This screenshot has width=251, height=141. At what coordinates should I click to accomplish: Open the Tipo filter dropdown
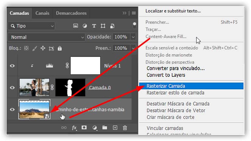pos(31,26)
